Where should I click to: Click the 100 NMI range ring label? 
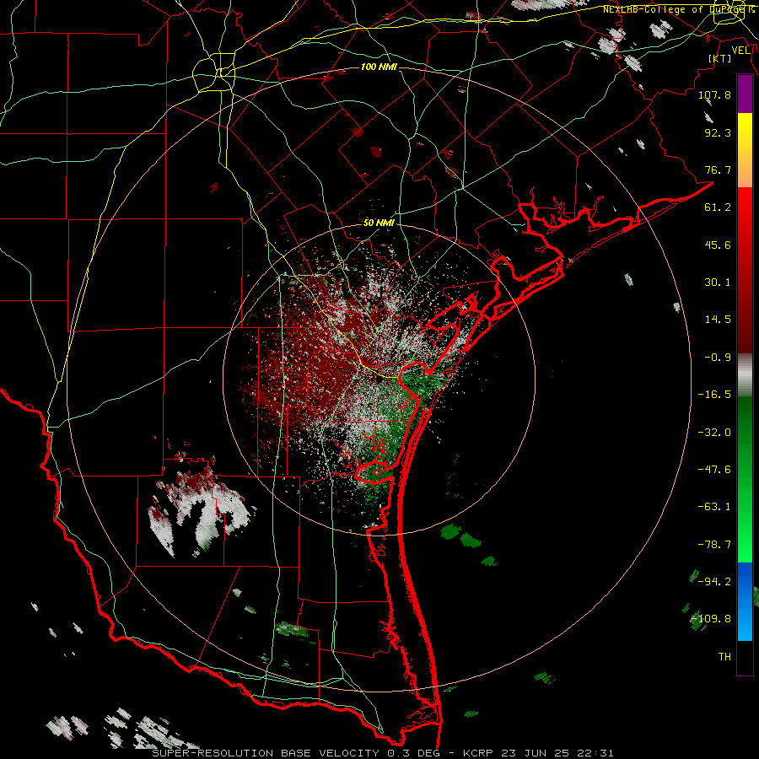(379, 67)
